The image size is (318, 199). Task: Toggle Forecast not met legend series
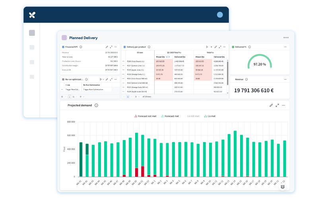[x=145, y=116]
